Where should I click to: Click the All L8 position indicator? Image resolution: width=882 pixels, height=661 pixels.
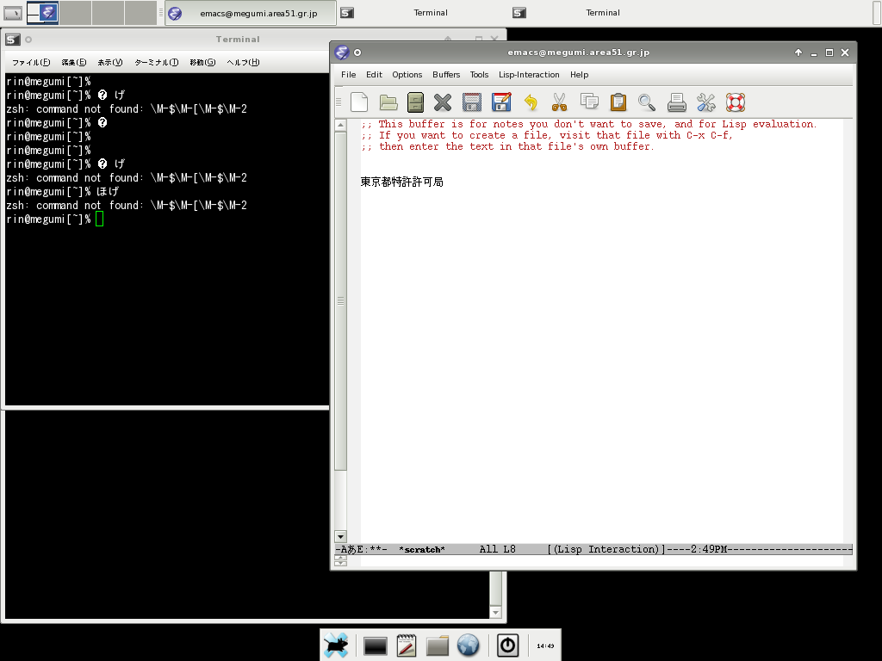[x=497, y=549]
